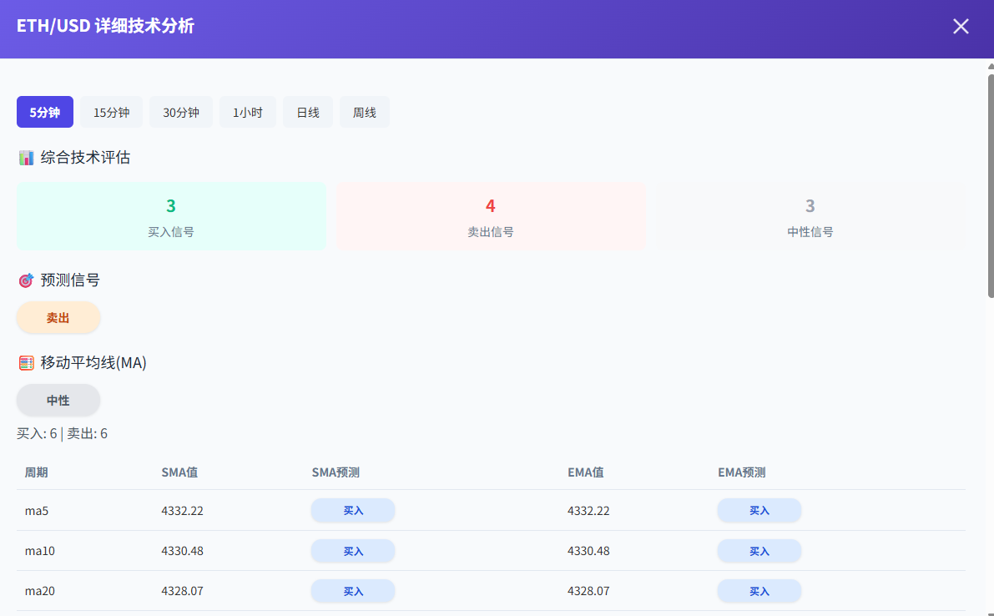This screenshot has height=616, width=994.
Task: Click the red 卖出信号 summary card
Action: (491, 216)
